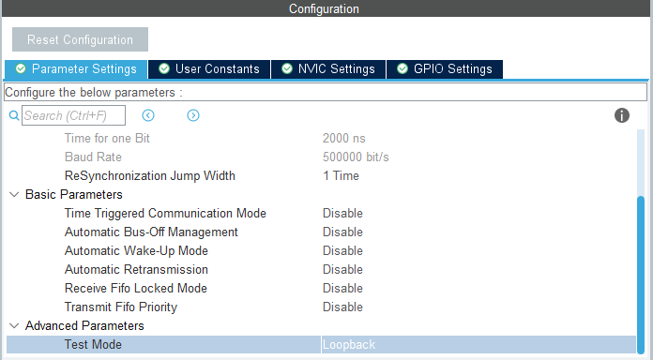Change Time Triggered Communication Mode Disable value
This screenshot has height=360, width=653.
[x=342, y=213]
